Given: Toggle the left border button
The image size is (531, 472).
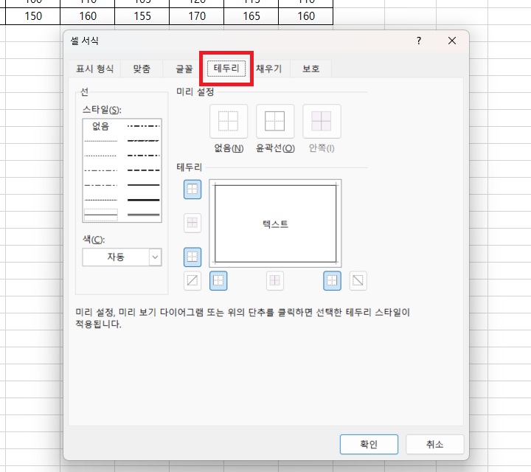Looking at the screenshot, I should pos(218,280).
